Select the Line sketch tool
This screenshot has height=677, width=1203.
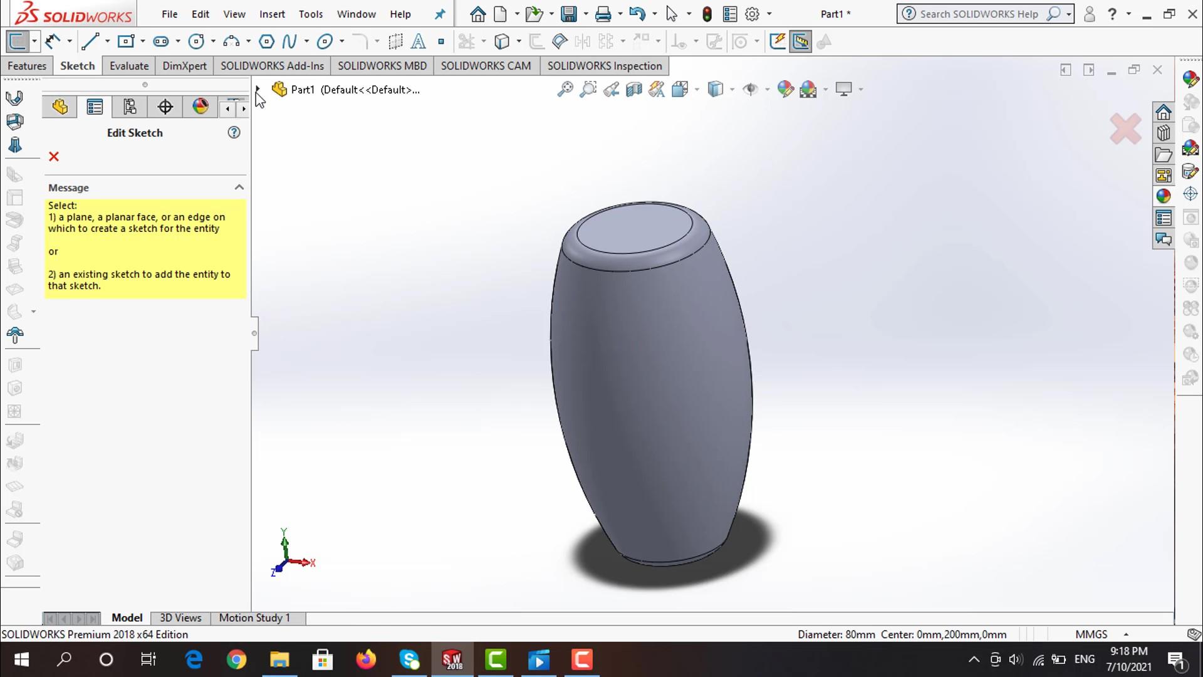click(x=90, y=42)
